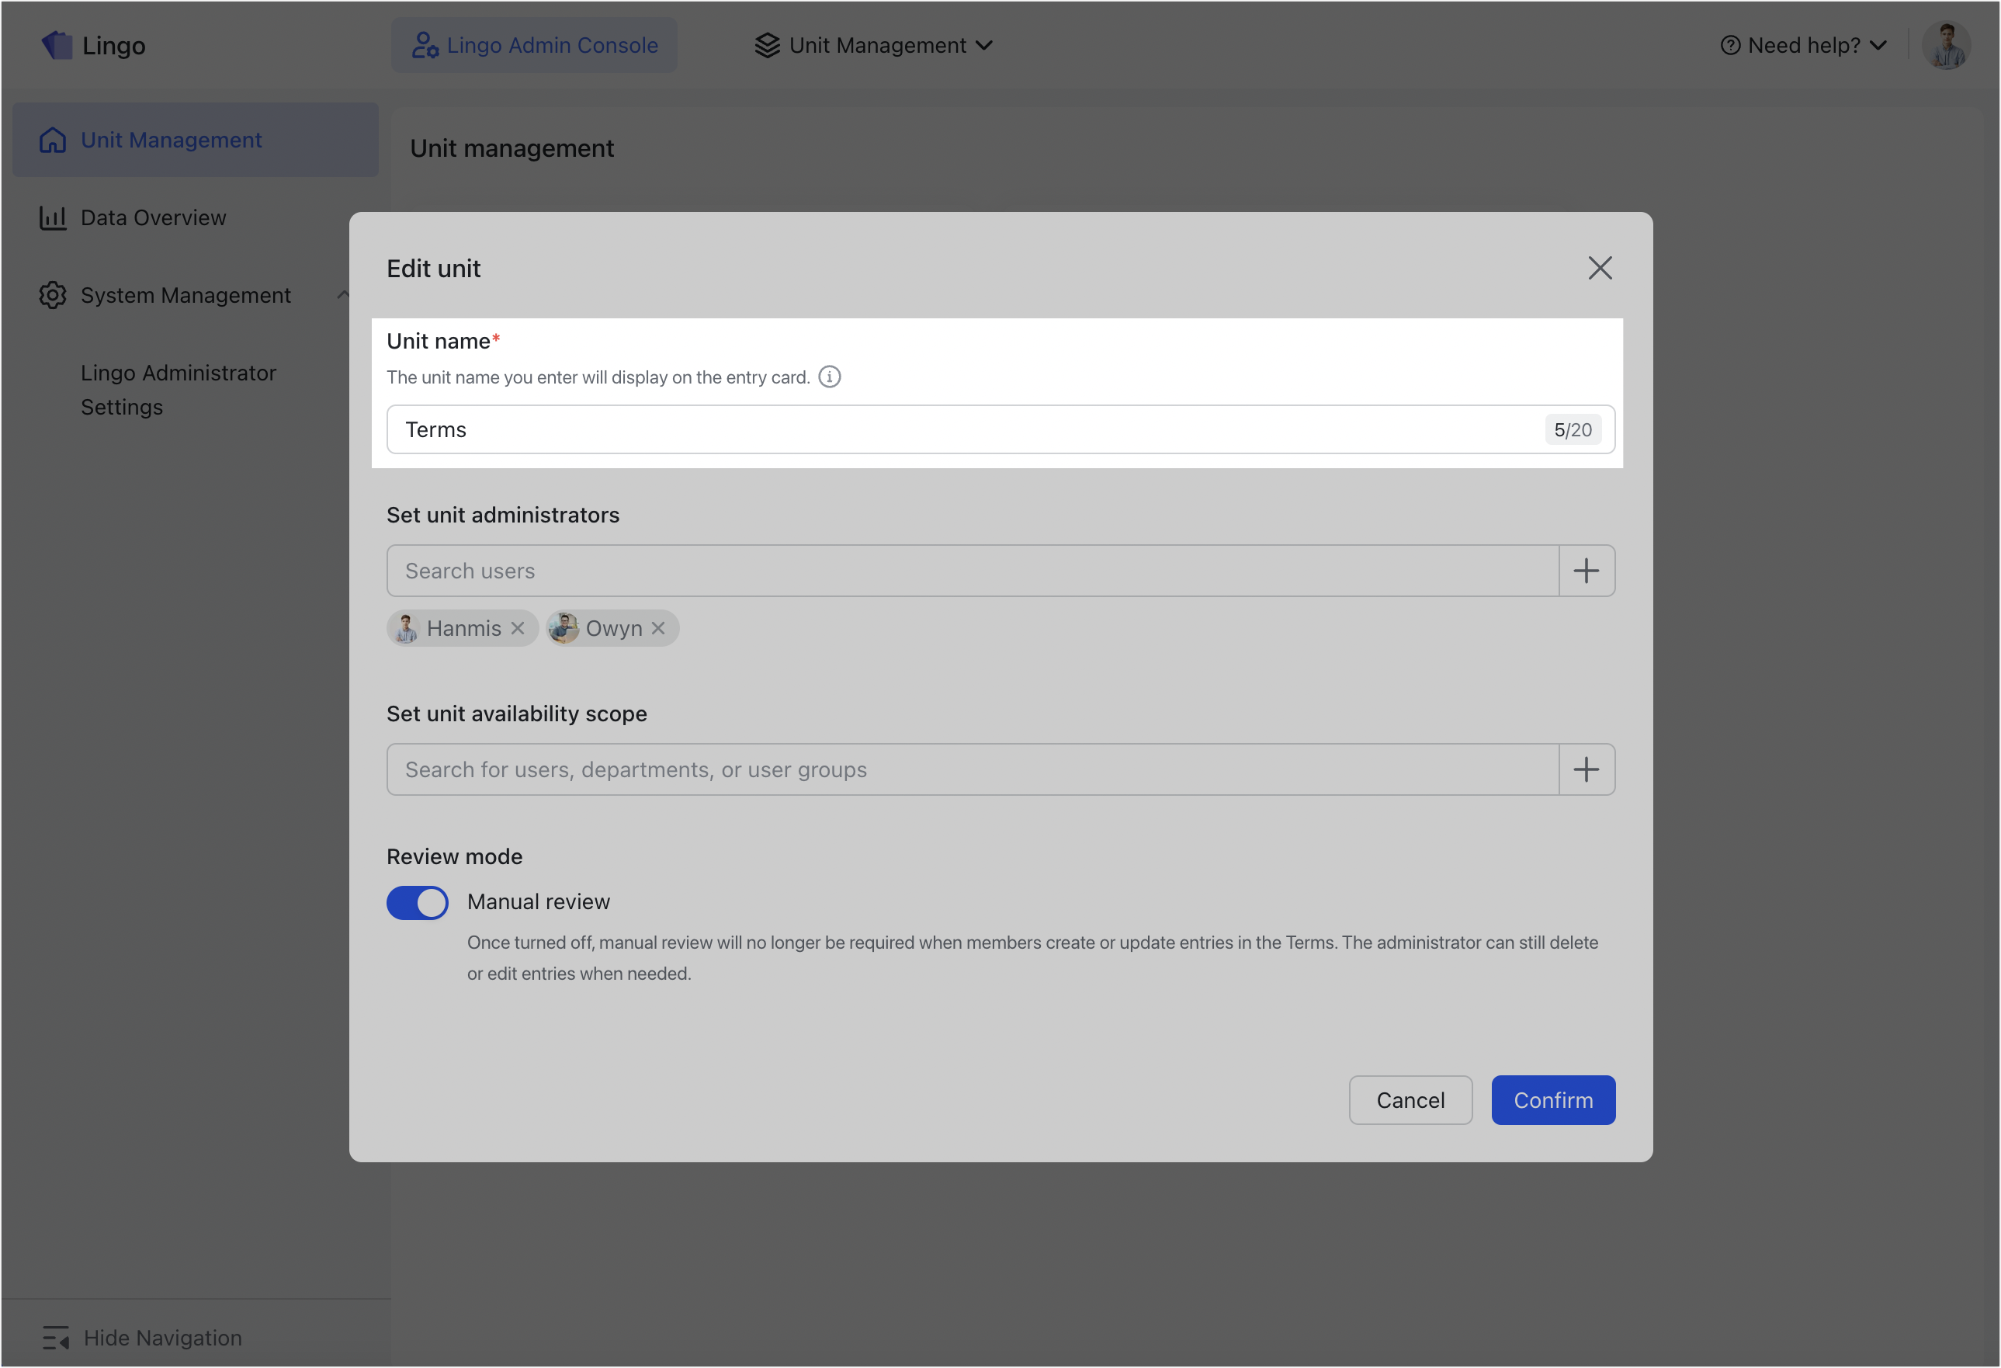
Task: Click plus icon beside Search users
Action: [x=1586, y=571]
